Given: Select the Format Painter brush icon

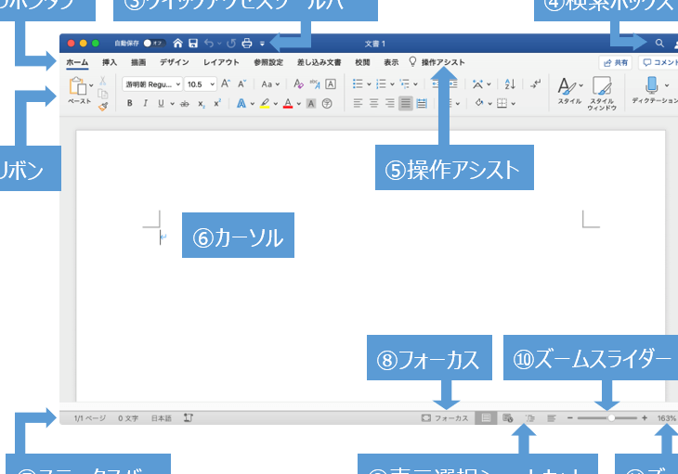Looking at the screenshot, I should [103, 106].
